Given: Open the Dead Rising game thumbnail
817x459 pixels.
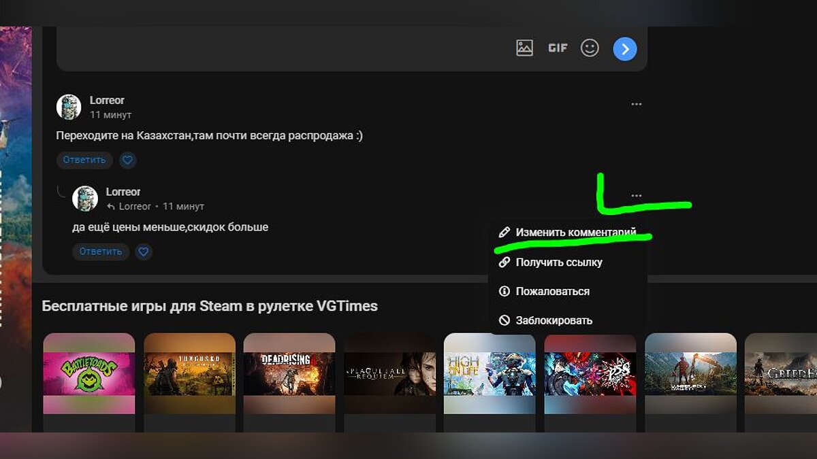Looking at the screenshot, I should [x=289, y=373].
